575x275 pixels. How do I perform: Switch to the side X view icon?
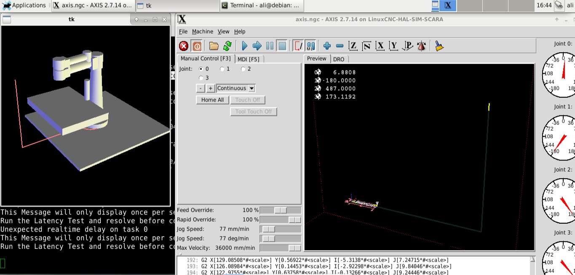380,46
